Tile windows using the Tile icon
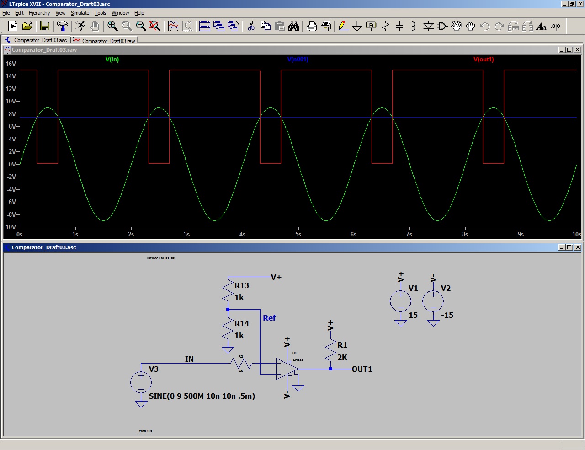 (x=205, y=26)
